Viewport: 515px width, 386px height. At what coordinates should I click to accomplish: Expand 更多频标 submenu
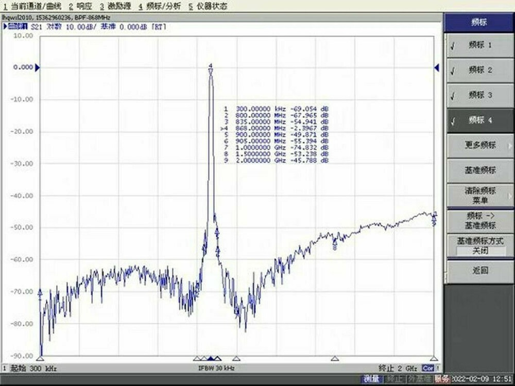coord(479,146)
